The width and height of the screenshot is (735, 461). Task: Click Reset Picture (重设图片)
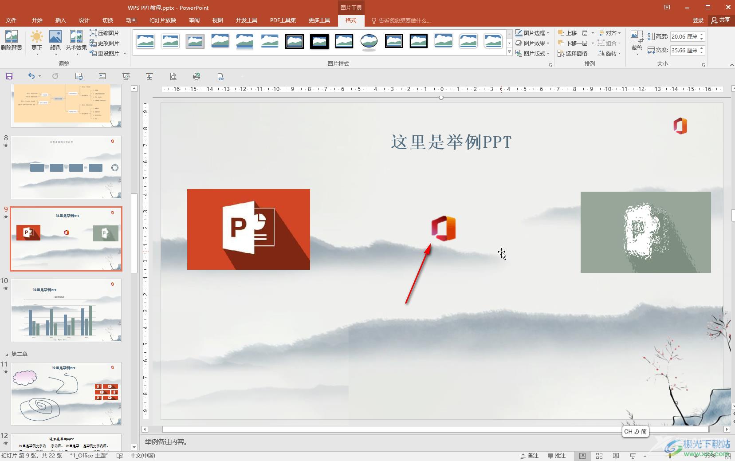click(105, 53)
